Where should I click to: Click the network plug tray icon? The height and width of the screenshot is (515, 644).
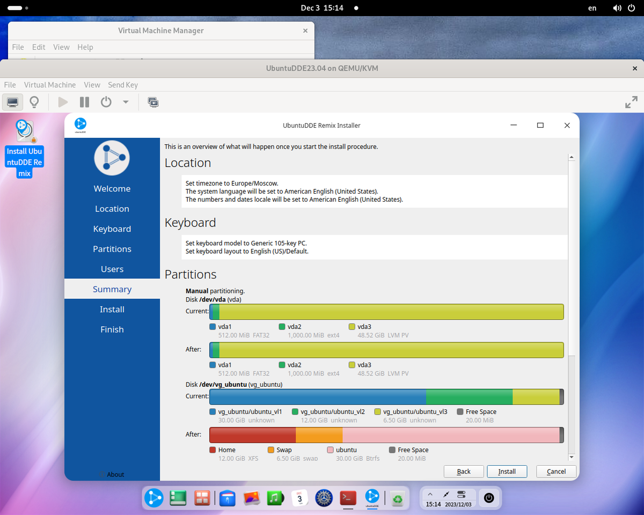coord(445,494)
